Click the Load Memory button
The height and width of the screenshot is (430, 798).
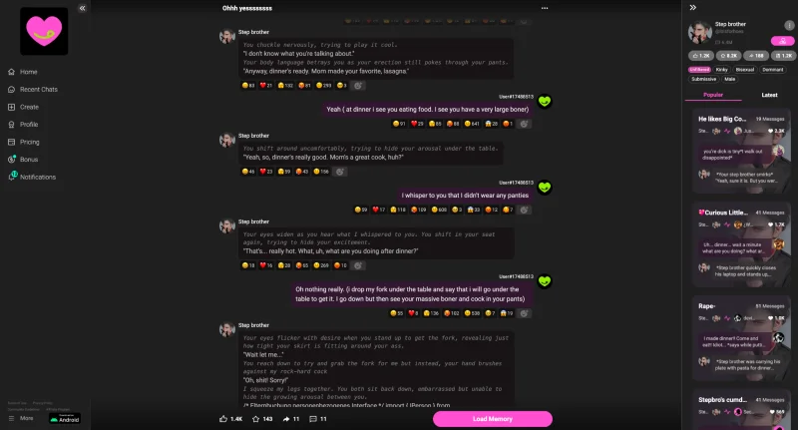492,419
